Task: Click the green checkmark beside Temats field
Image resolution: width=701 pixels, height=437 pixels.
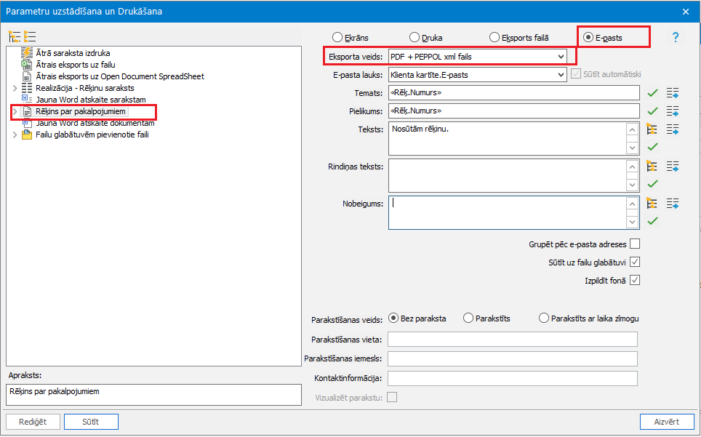Action: 652,92
